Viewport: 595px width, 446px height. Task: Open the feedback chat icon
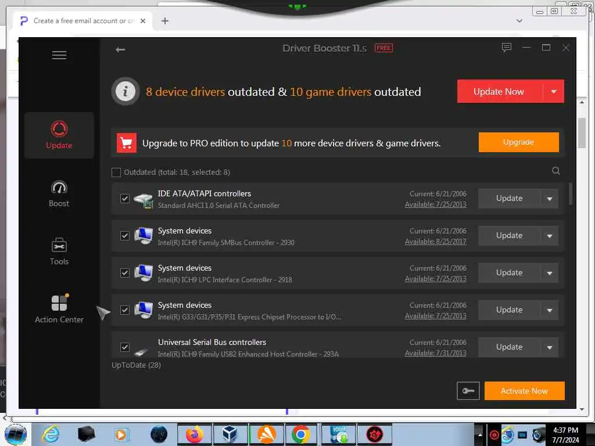click(506, 48)
